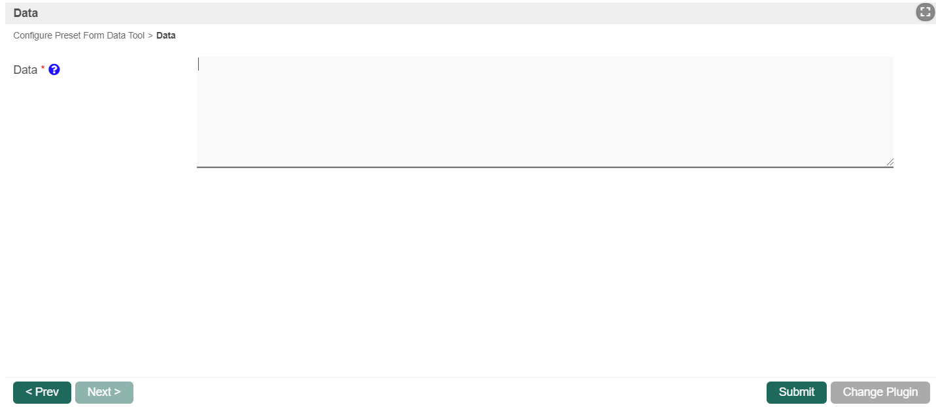Image resolution: width=936 pixels, height=407 pixels.
Task: Click the textarea resize grip handle
Action: 889,162
